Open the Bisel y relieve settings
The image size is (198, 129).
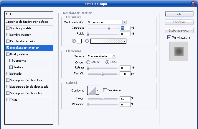pos(20,54)
